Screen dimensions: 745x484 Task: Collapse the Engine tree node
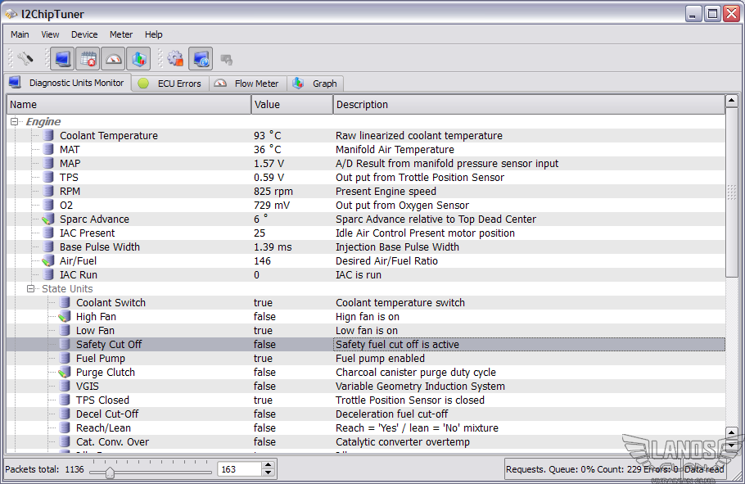14,122
